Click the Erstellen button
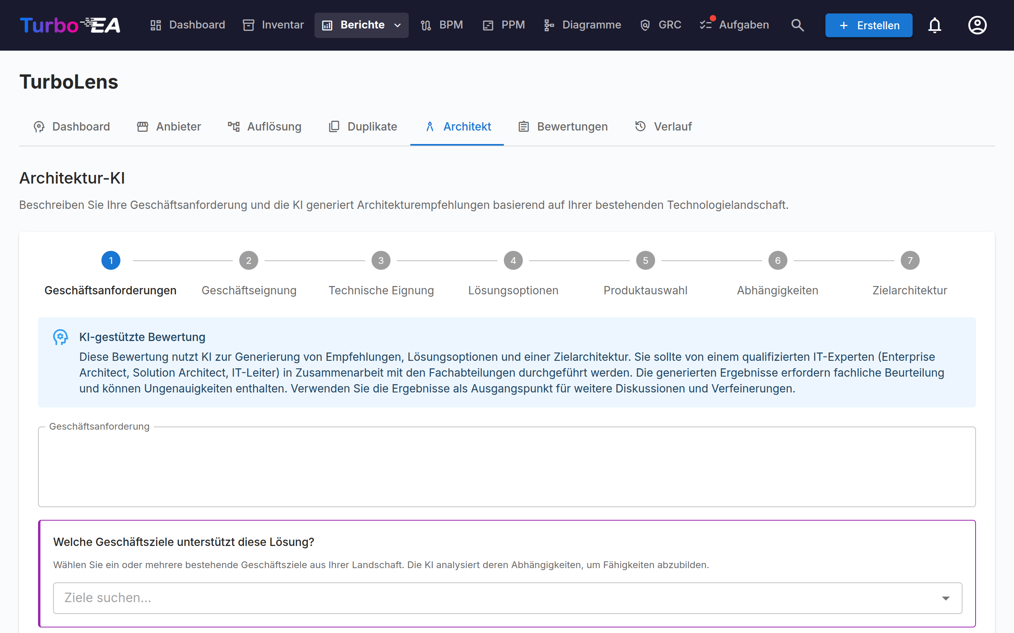Viewport: 1014px width, 633px height. (x=869, y=25)
